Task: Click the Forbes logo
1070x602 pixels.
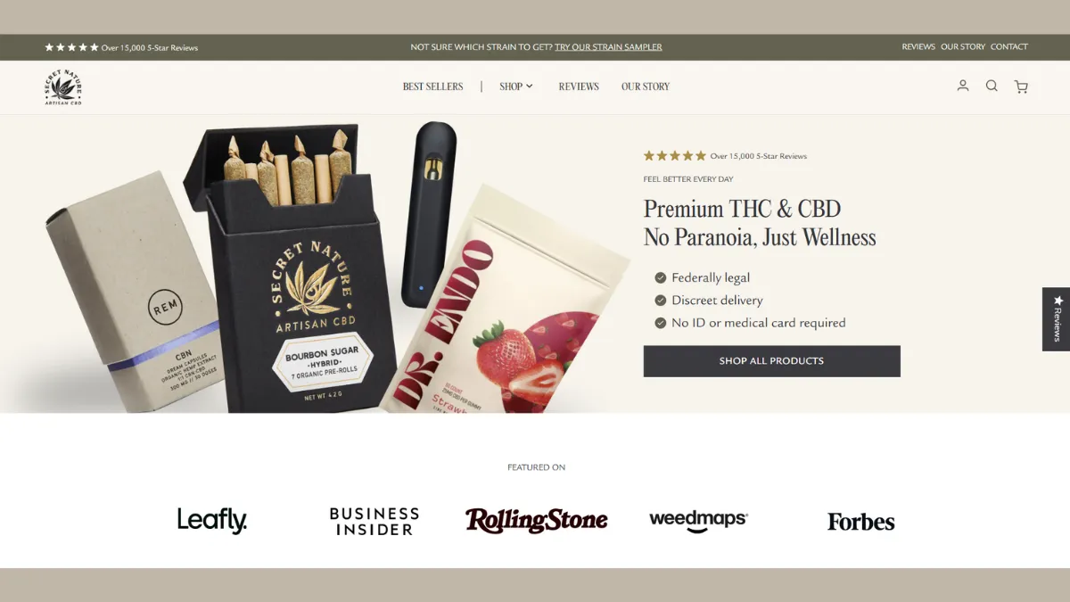Action: point(860,522)
